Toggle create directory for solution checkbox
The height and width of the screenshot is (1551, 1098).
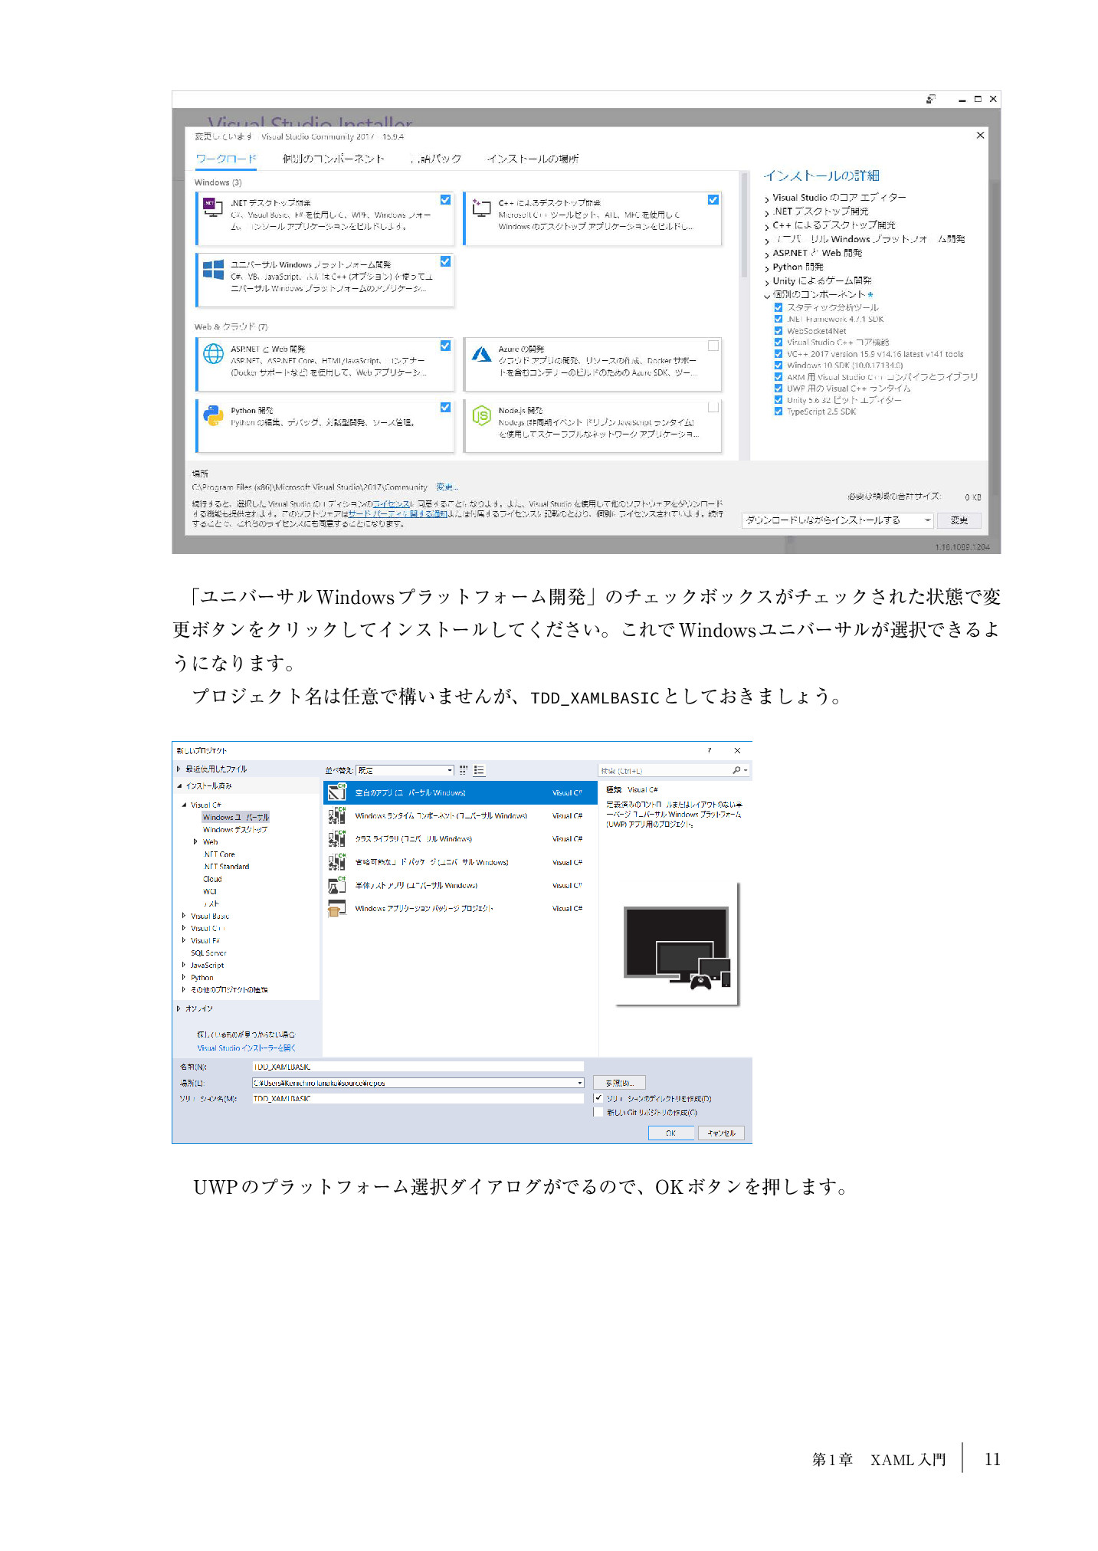598,1098
